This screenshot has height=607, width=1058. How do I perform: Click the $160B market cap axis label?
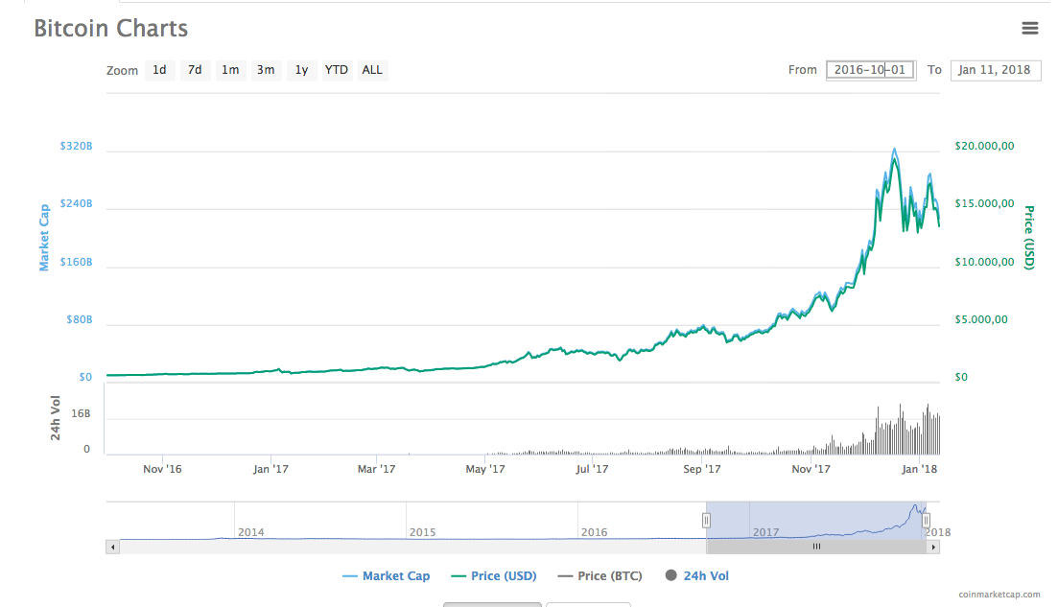[76, 262]
